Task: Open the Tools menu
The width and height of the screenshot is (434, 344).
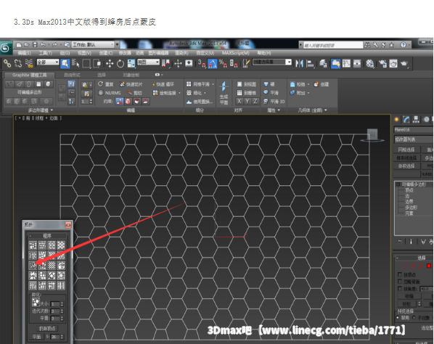Action: [x=45, y=53]
